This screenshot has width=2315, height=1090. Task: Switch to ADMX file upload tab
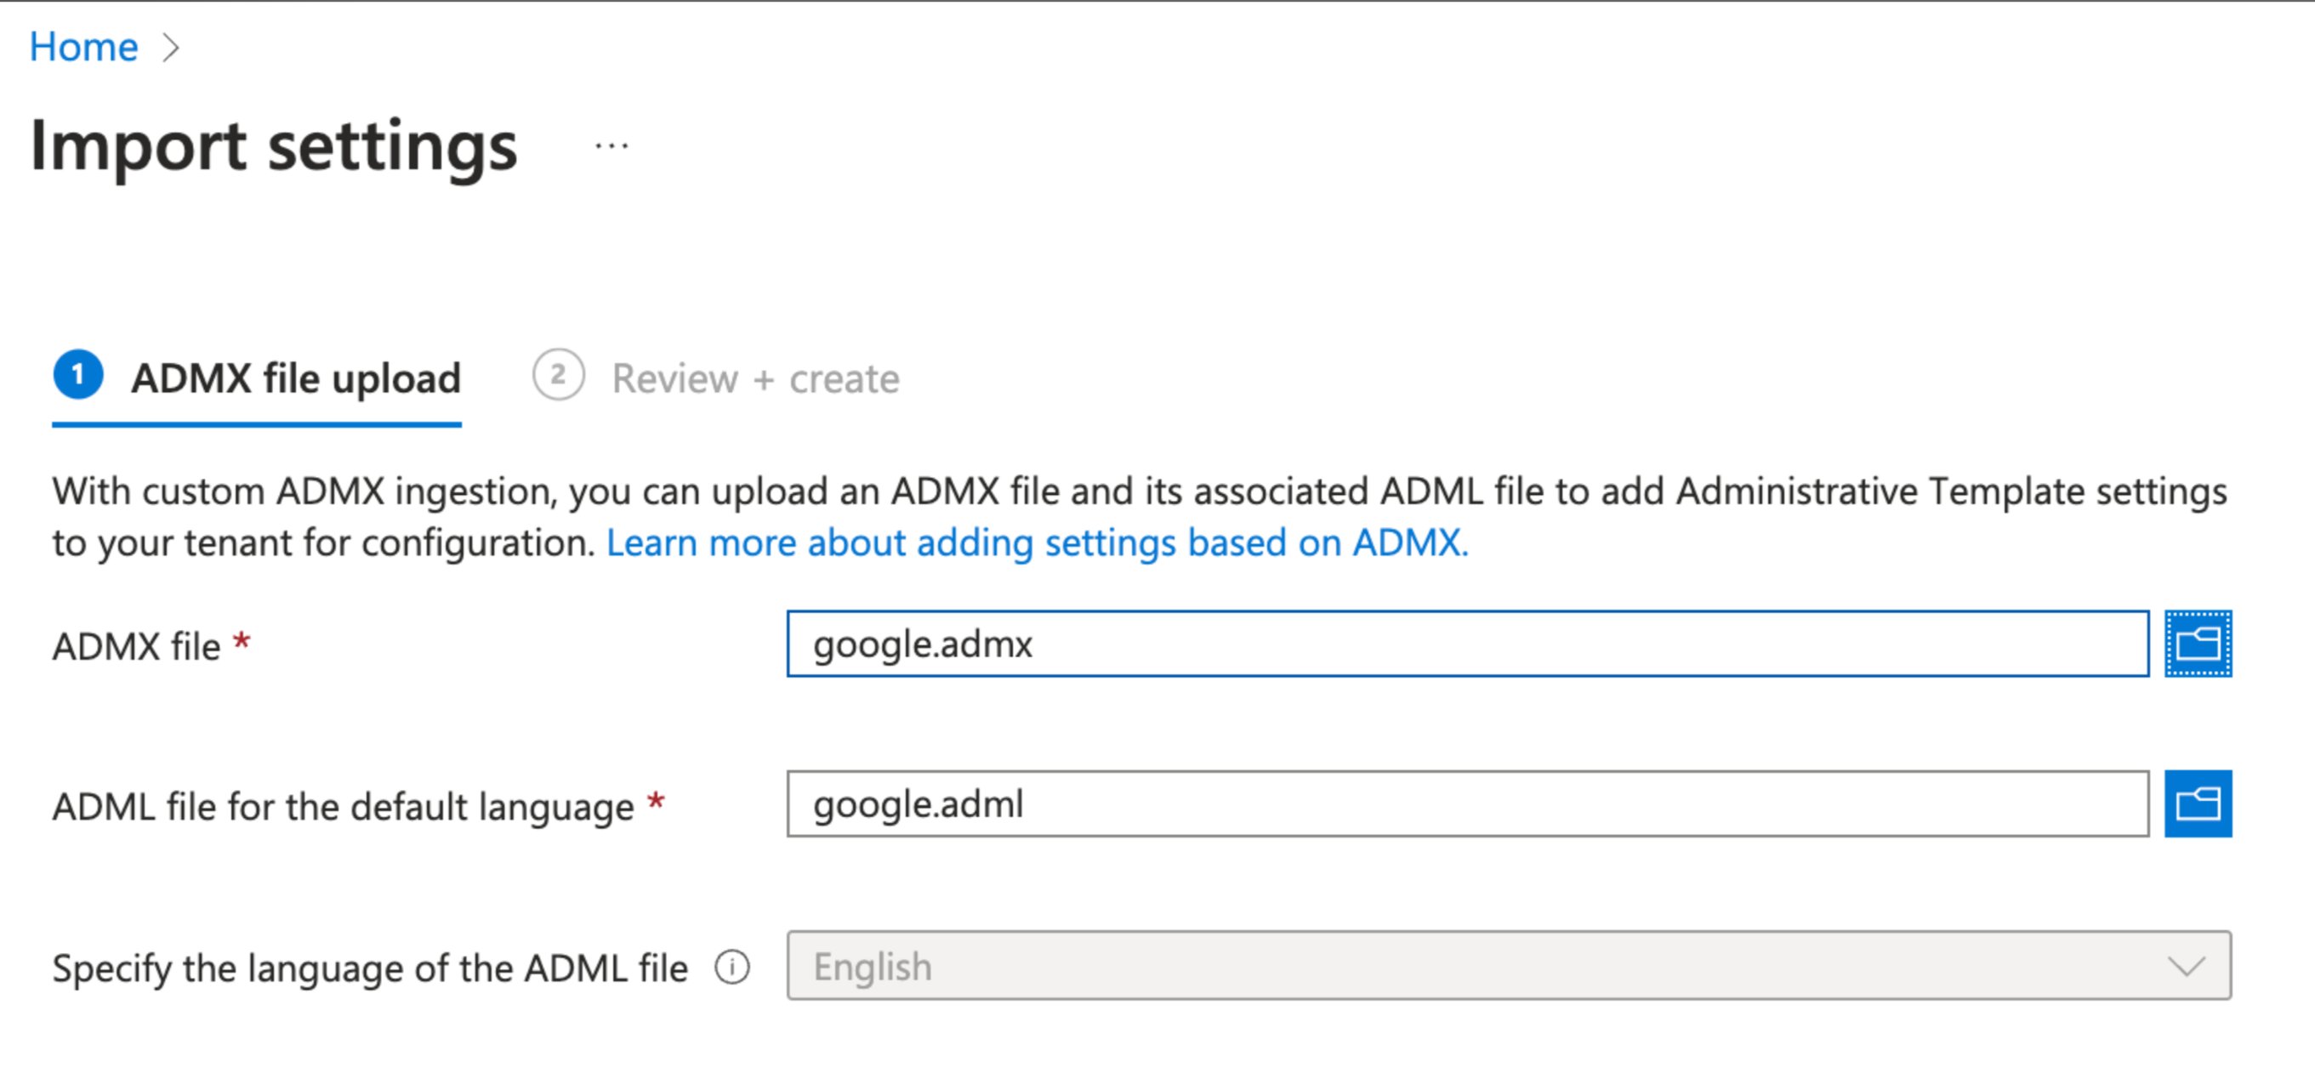click(x=257, y=378)
